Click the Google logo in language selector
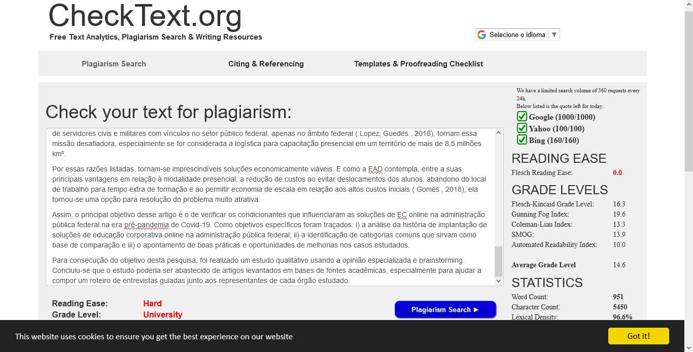 coord(481,35)
